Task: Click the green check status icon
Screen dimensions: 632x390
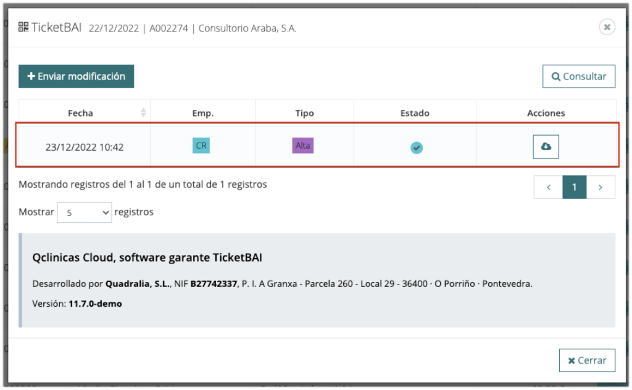Action: click(417, 147)
